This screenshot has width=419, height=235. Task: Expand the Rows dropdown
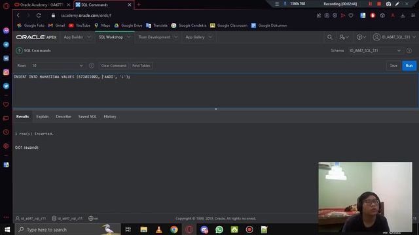point(81,65)
